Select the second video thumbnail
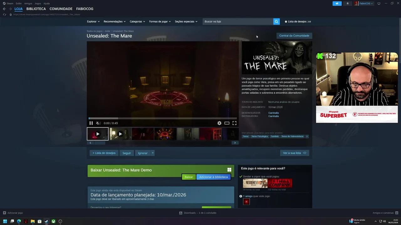 [121, 134]
